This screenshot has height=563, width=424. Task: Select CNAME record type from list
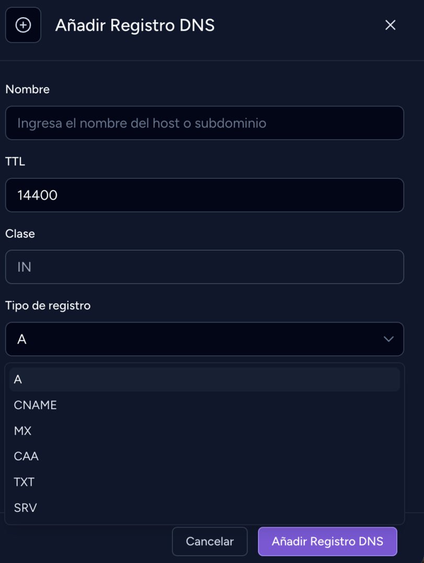[x=36, y=405]
